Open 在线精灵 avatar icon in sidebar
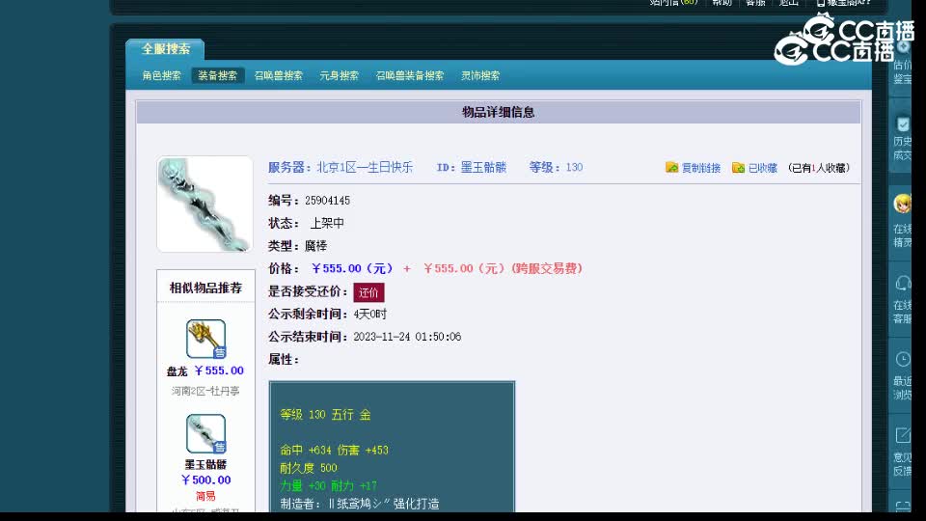This screenshot has height=521, width=926. [903, 204]
